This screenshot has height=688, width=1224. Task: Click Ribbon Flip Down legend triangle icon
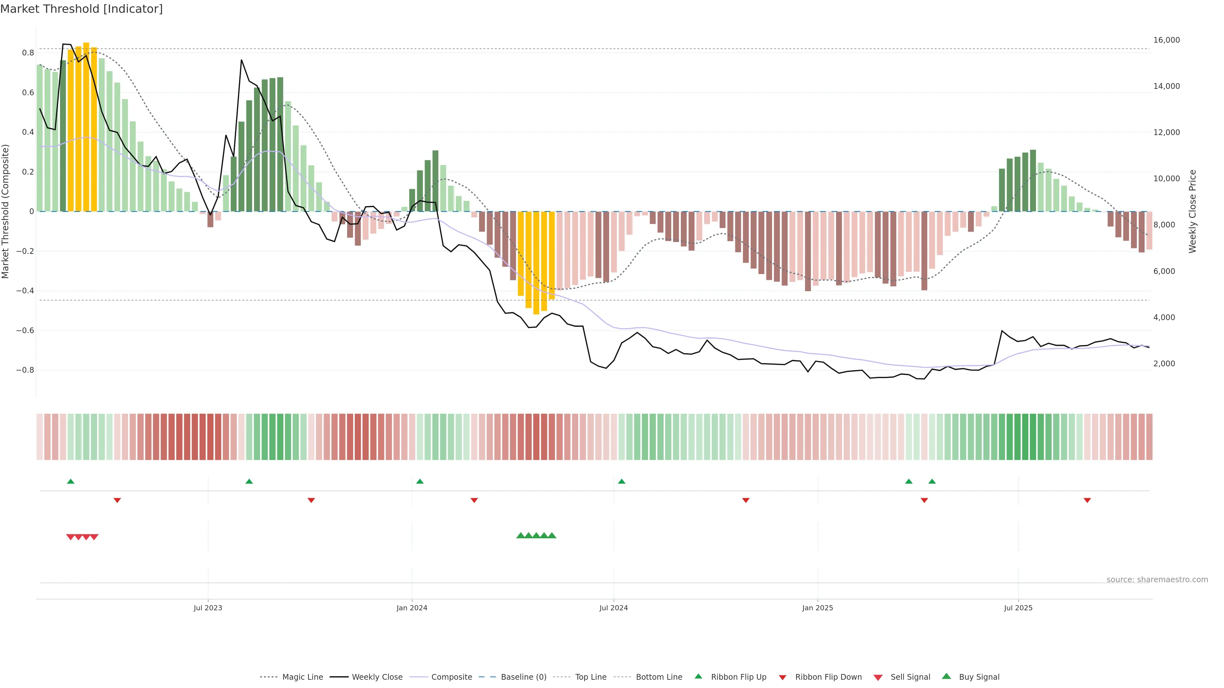(x=783, y=677)
